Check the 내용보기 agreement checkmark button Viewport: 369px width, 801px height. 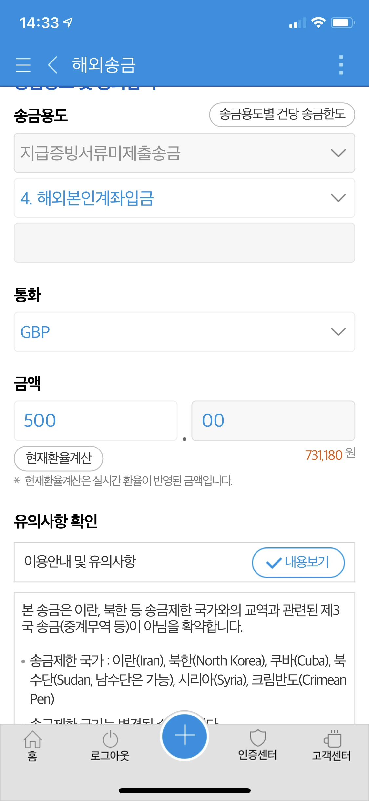click(x=298, y=562)
